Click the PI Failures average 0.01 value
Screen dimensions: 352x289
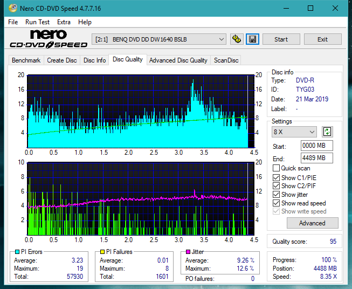(x=163, y=260)
